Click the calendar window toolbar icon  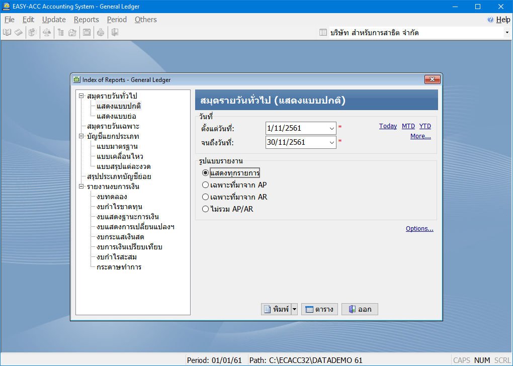click(x=87, y=33)
